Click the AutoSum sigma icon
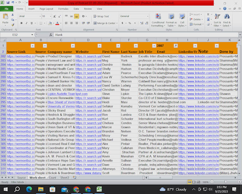 [x=208, y=15]
